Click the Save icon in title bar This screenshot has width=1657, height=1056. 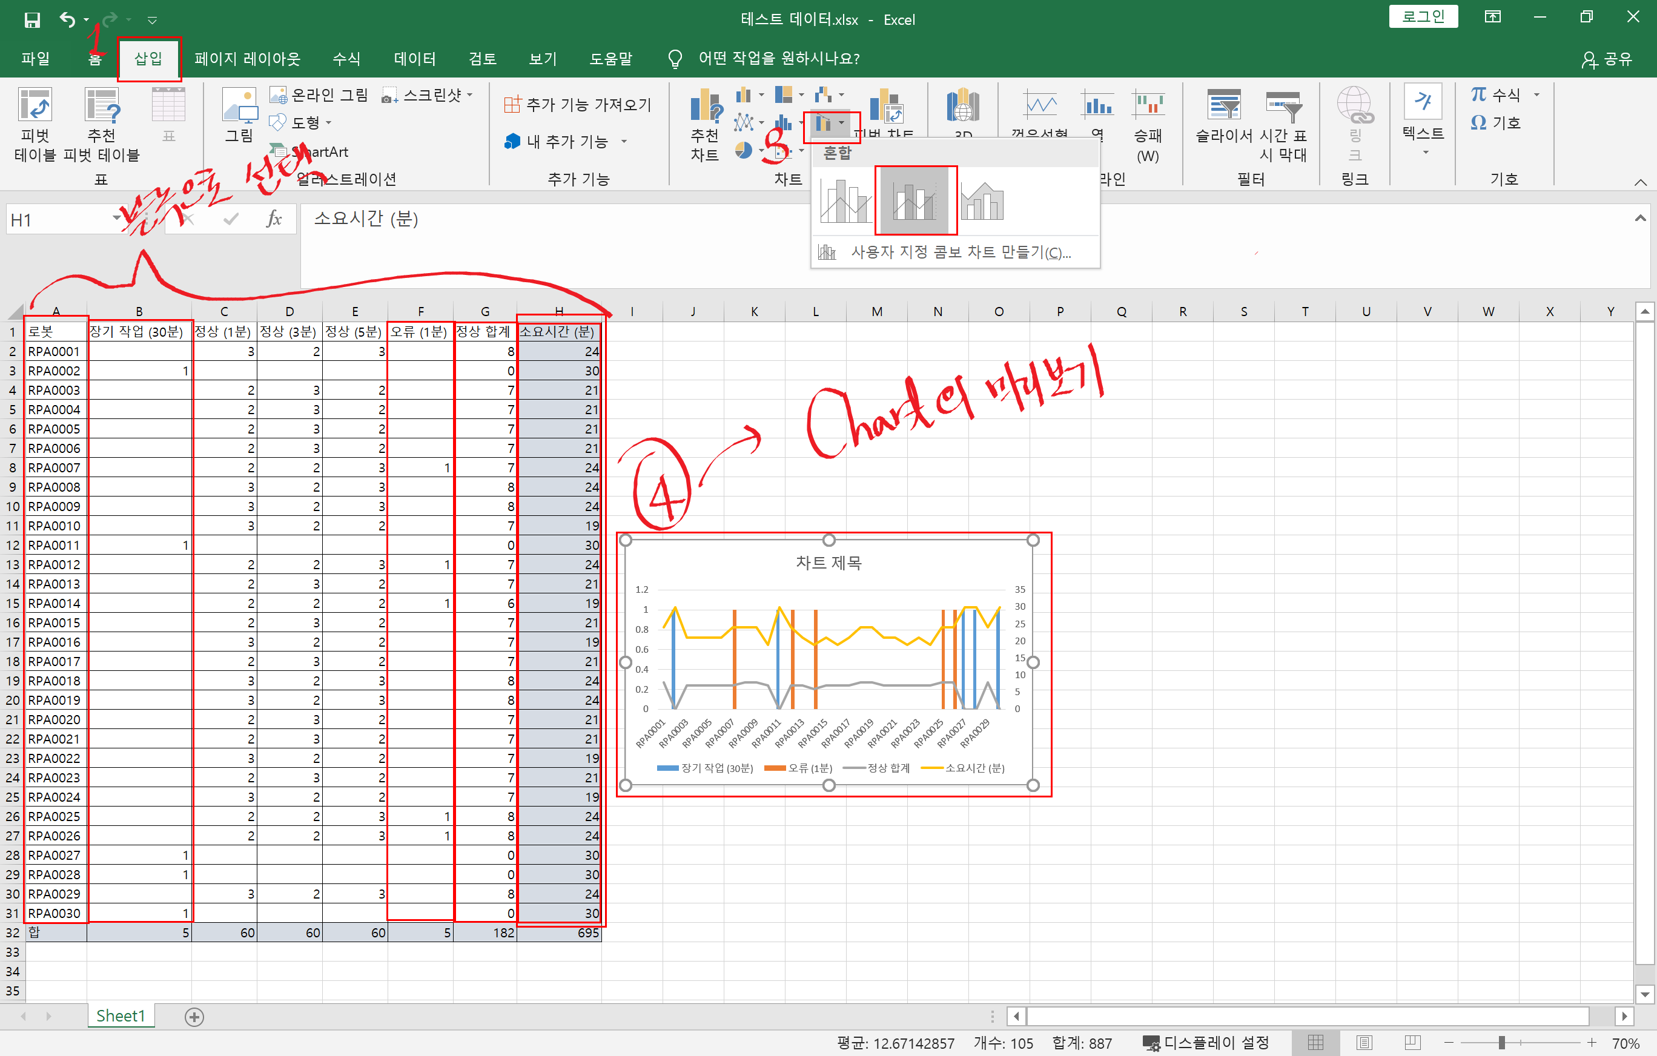[x=31, y=19]
